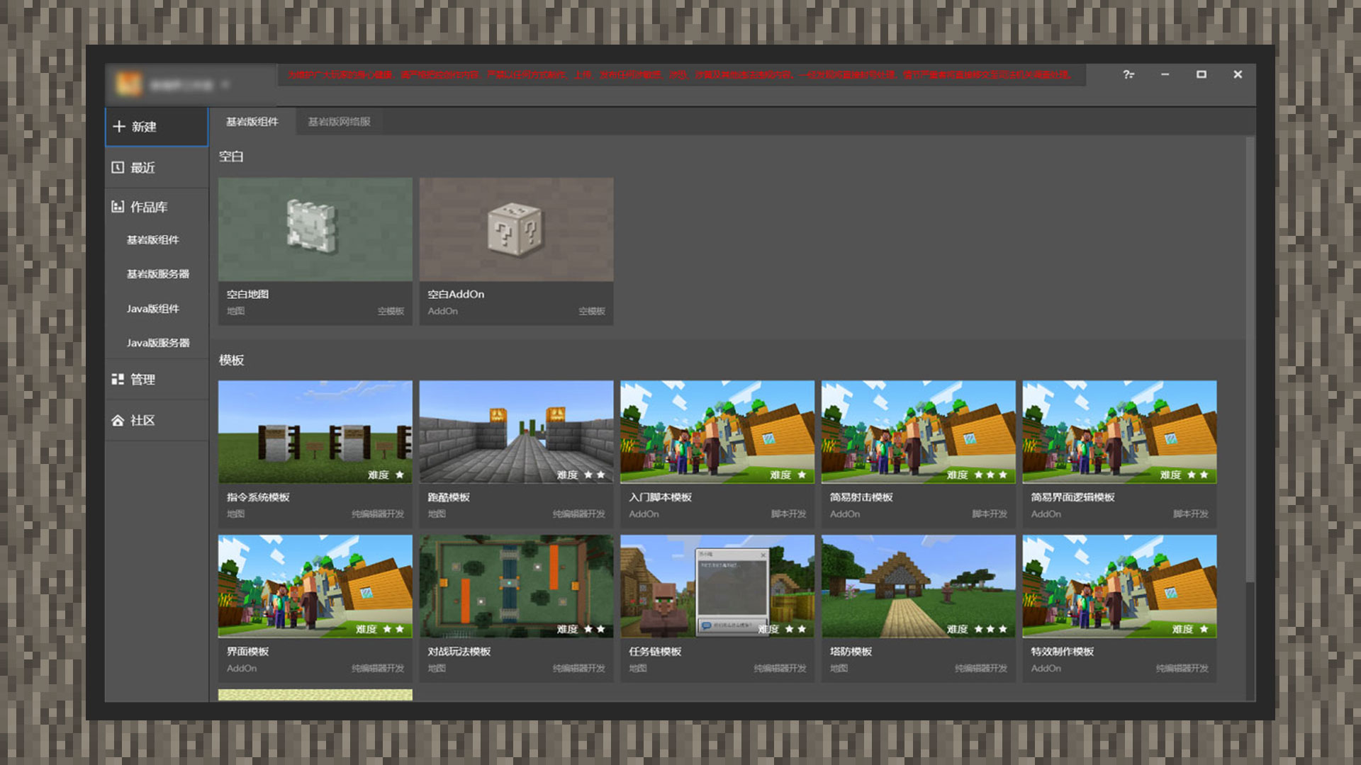Open 基岩版组件 under 作品库
This screenshot has height=765, width=1361.
click(152, 240)
